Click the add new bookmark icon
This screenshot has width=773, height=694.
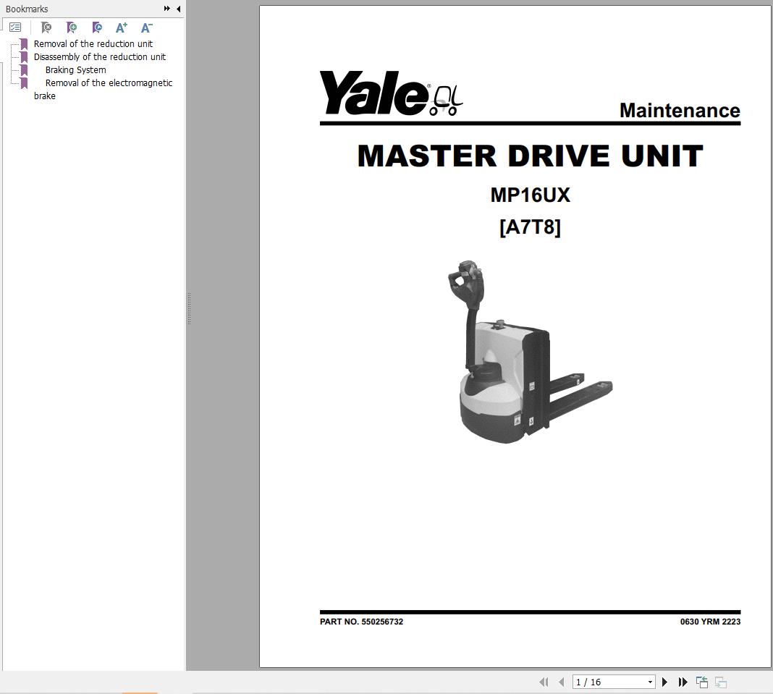(x=72, y=27)
